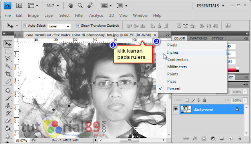Select the Clone Stamp tool
The image size is (251, 144).
8,106
